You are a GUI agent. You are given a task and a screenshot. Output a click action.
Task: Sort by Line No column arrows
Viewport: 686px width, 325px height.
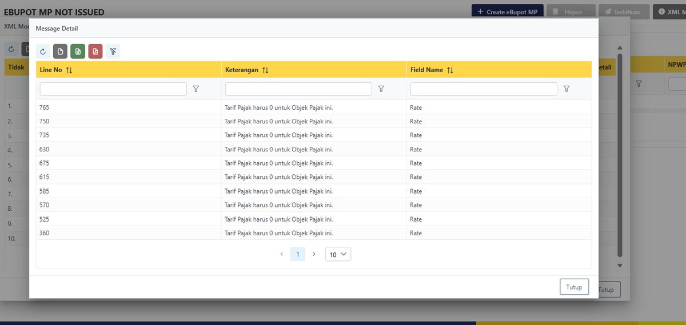69,70
